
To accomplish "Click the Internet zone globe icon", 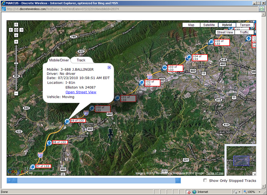I will 195,192.
